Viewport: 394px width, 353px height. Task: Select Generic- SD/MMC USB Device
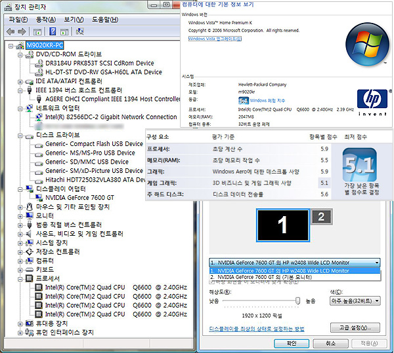click(87, 162)
